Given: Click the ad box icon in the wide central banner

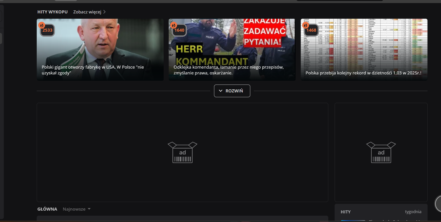Looking at the screenshot, I should click(x=182, y=152).
